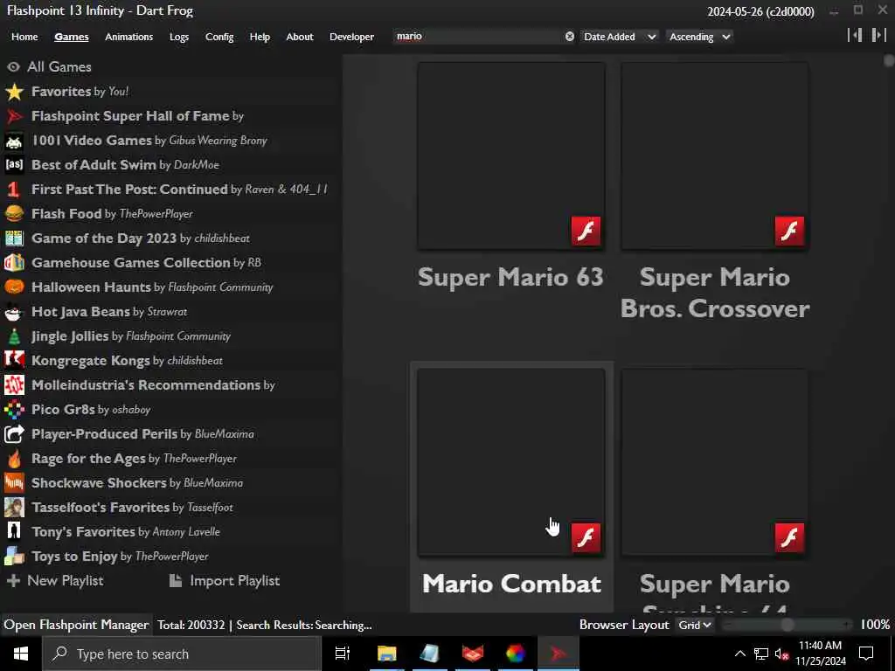Click the Flash badge on Super Mario Bros. Crossover
The width and height of the screenshot is (895, 671).
click(789, 231)
